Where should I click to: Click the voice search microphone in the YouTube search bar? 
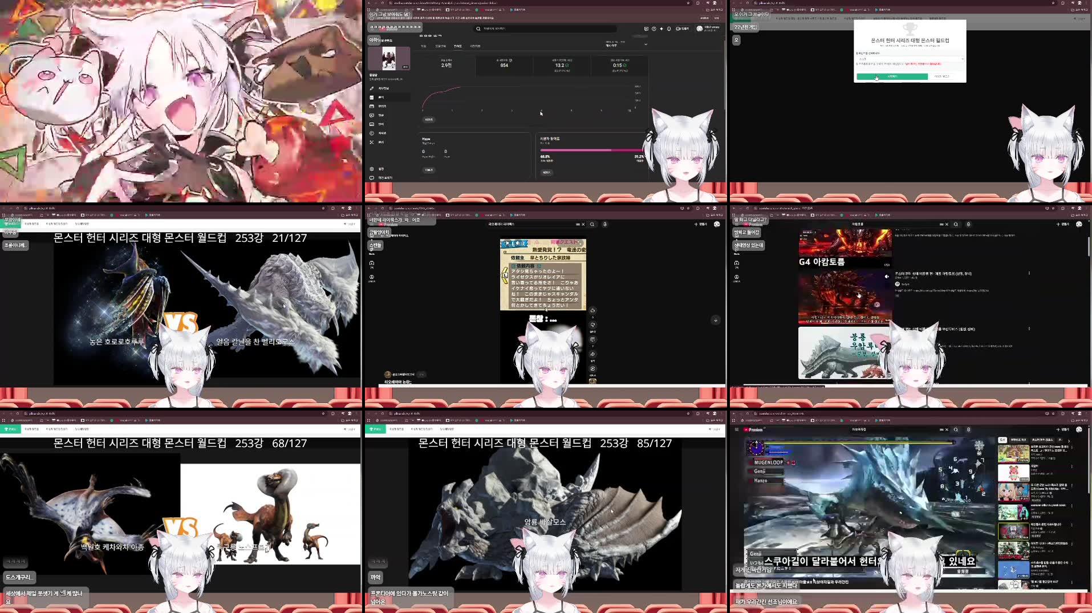(604, 225)
